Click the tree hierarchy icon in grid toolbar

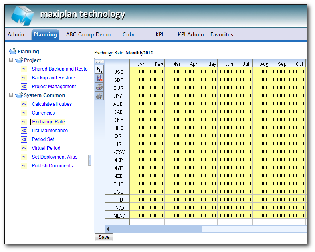point(99,69)
